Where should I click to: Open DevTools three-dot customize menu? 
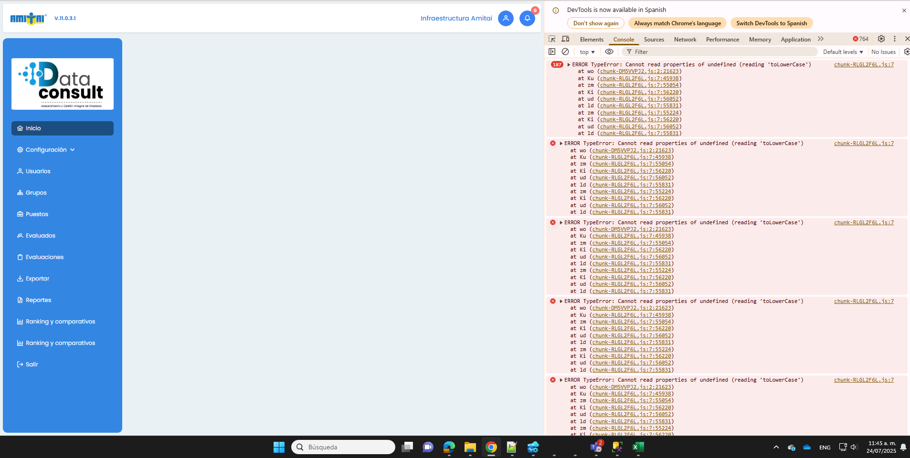click(x=895, y=39)
